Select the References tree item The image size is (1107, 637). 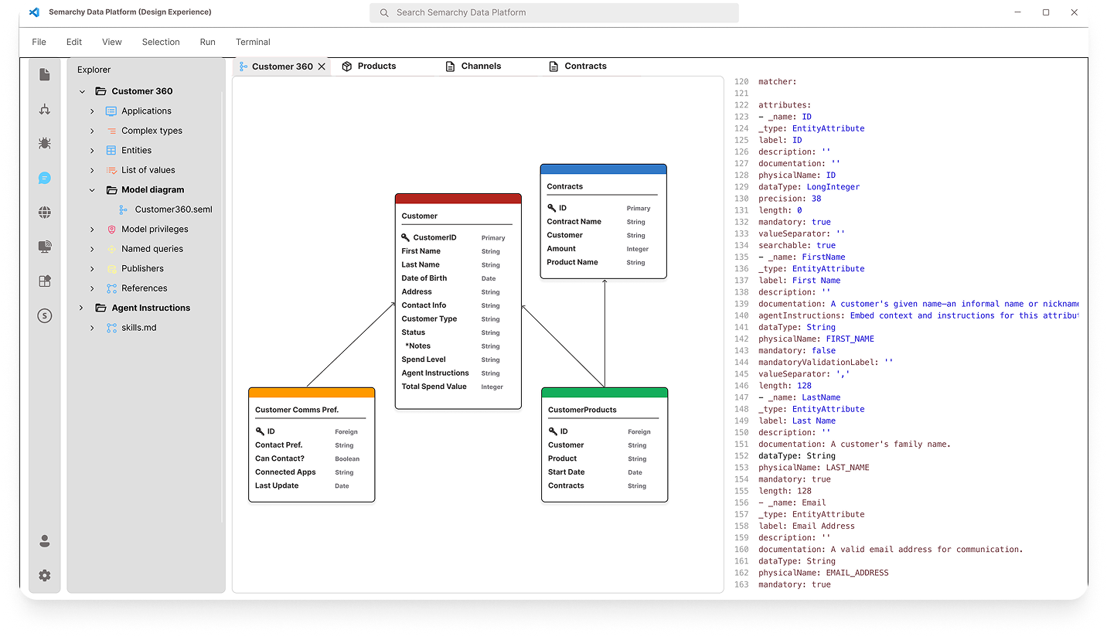[144, 288]
